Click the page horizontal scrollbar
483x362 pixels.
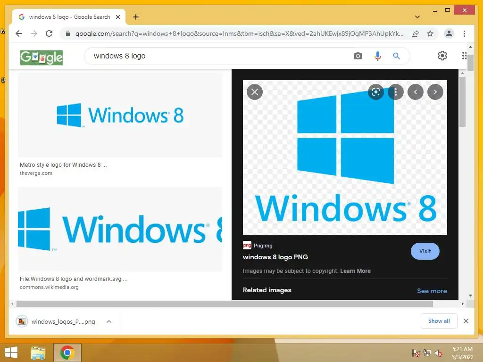click(225, 304)
